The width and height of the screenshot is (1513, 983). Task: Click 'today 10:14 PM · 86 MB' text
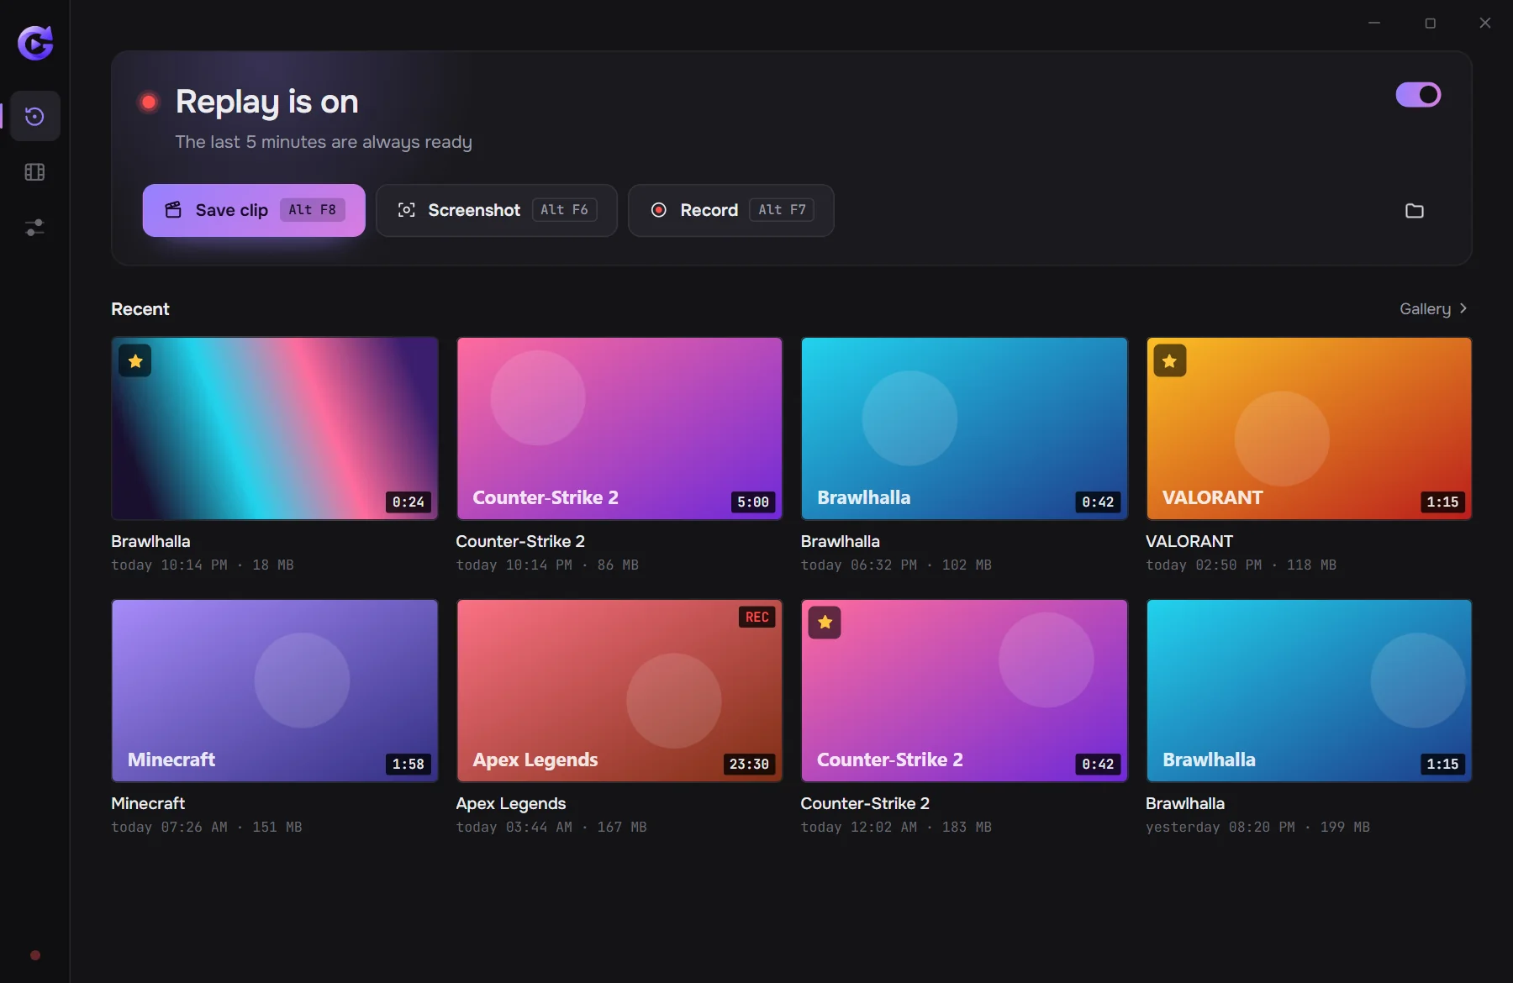tap(547, 565)
